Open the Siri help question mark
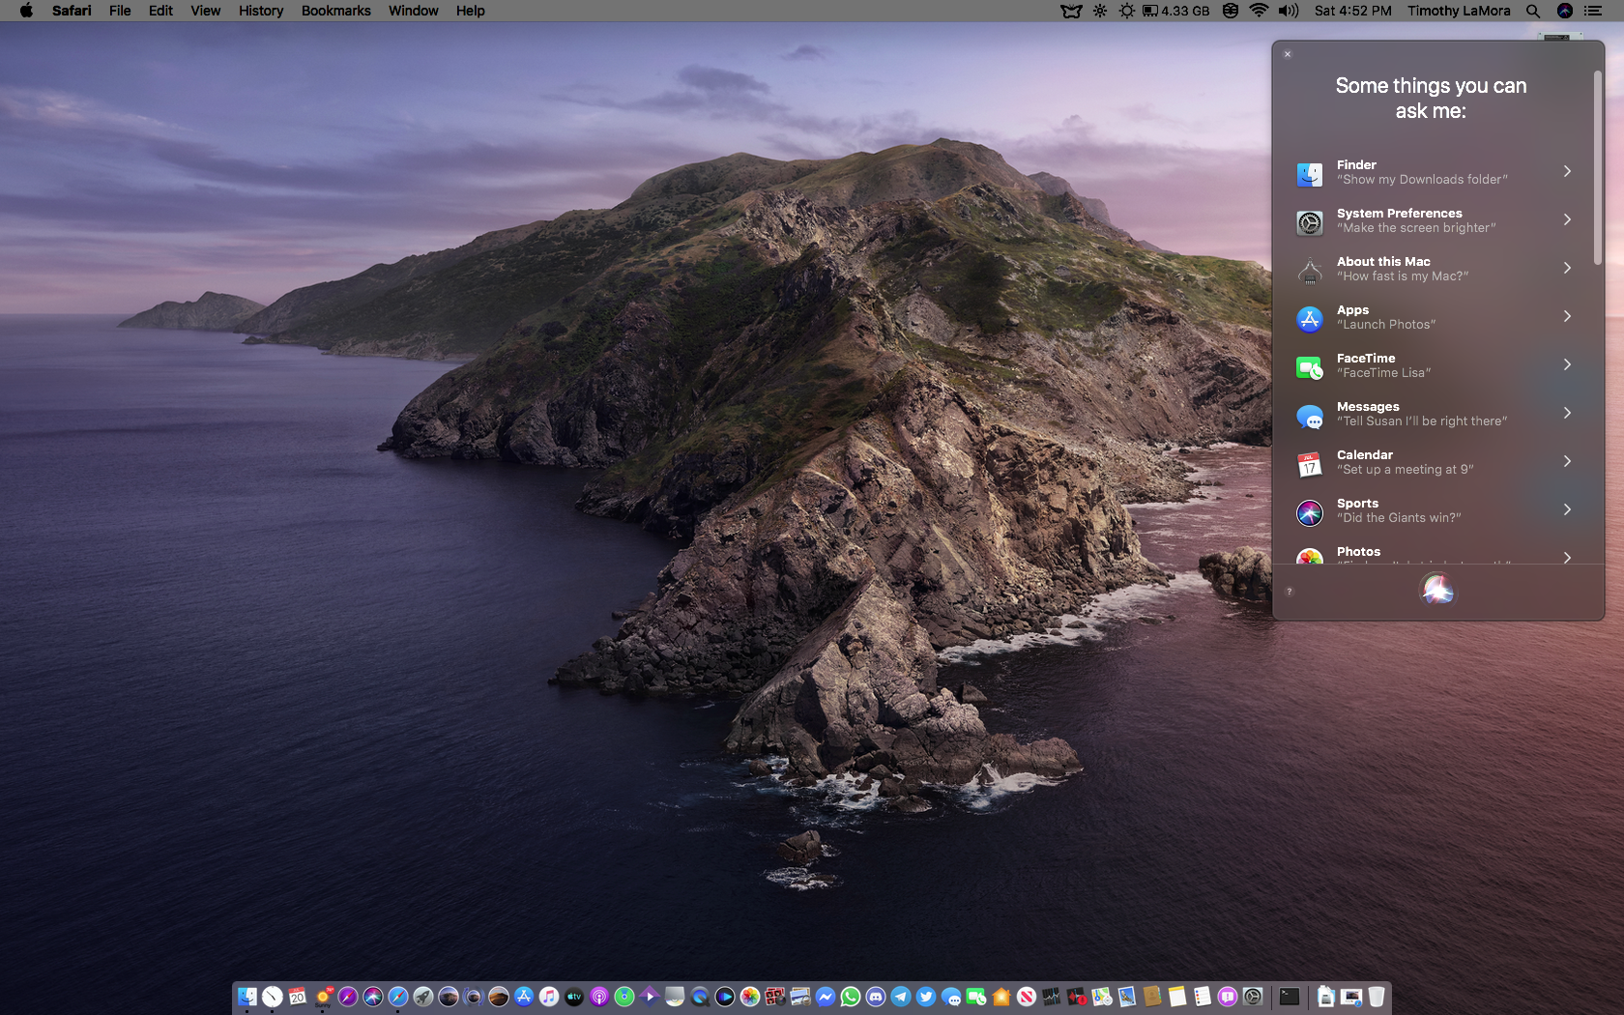 pyautogui.click(x=1289, y=591)
